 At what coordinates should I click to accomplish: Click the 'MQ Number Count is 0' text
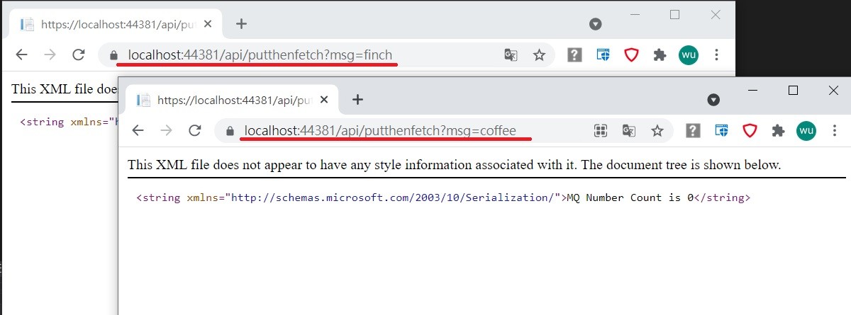630,197
